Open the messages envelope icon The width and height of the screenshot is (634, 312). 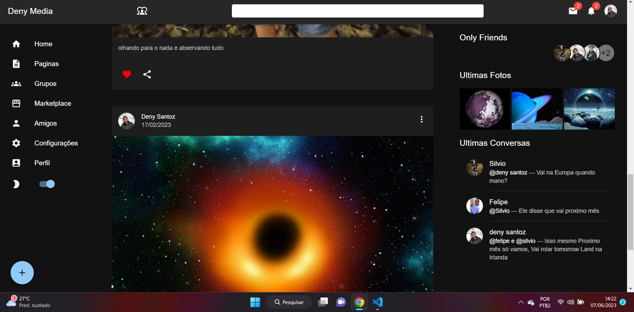coord(573,11)
